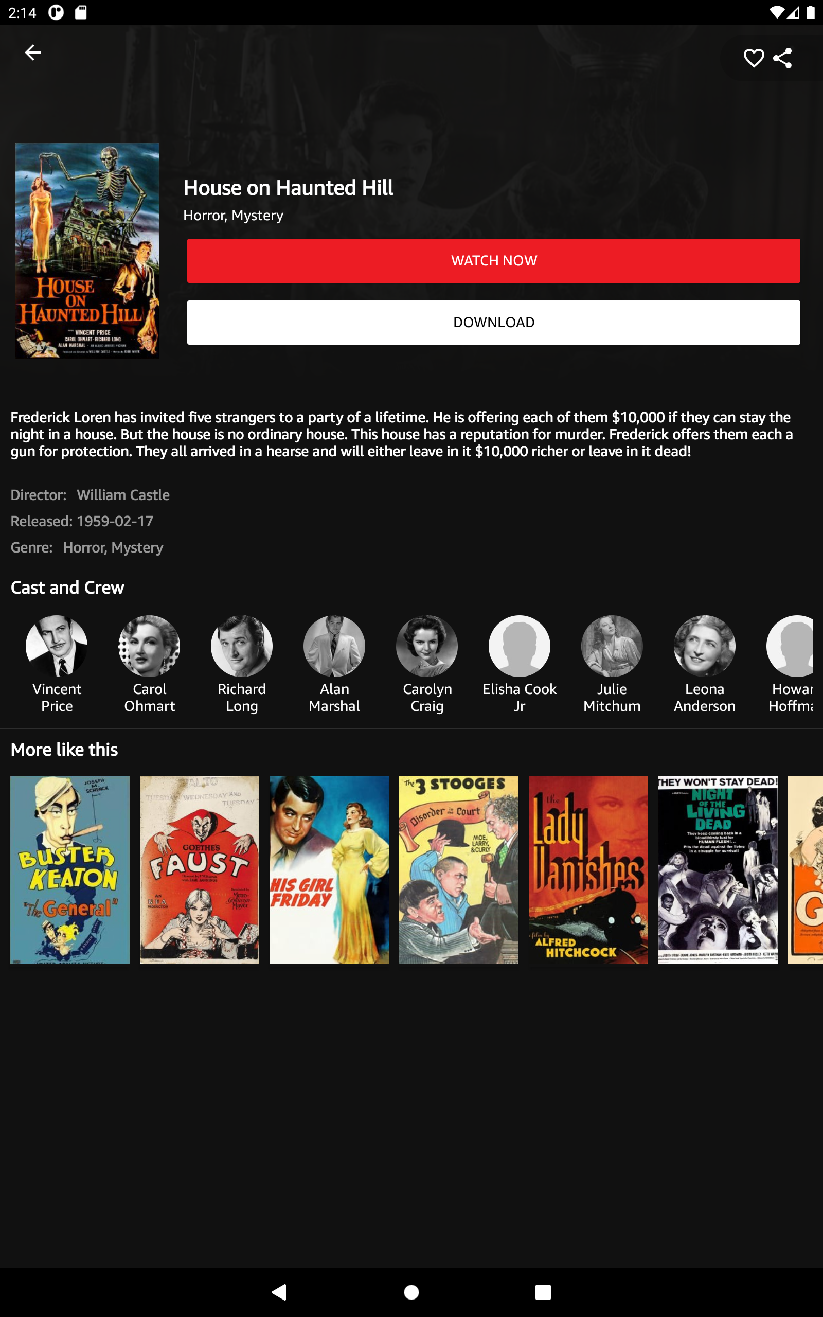This screenshot has width=823, height=1317.
Task: Select Carol Ohmart cast photo
Action: click(149, 646)
